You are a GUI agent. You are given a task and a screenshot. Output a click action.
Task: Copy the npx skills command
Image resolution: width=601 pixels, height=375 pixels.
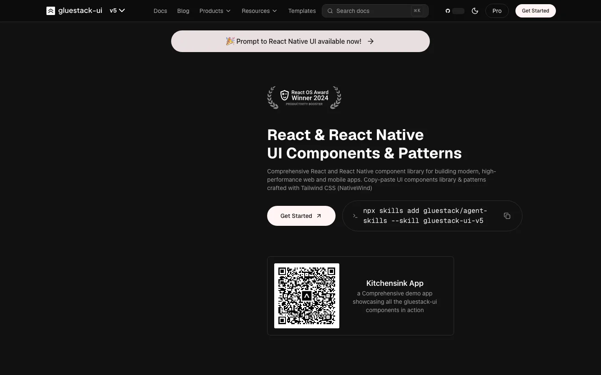click(507, 216)
